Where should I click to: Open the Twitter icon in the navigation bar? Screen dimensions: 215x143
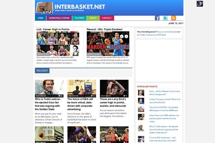[165, 18]
